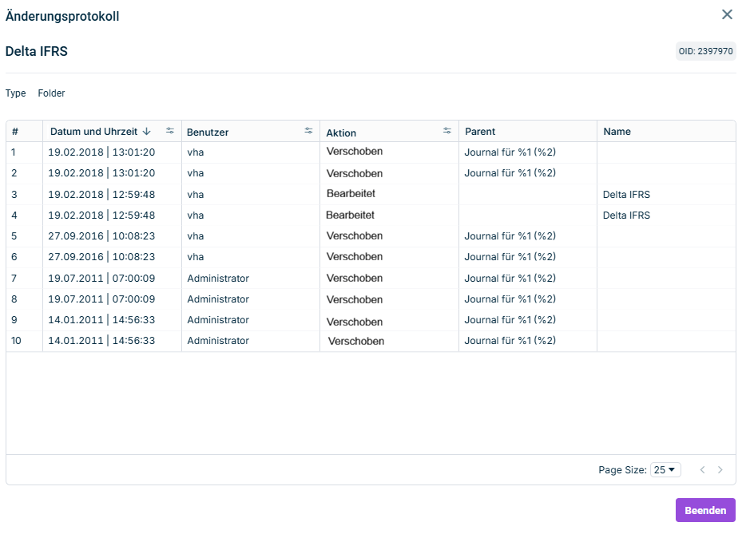Click Verschoben in row 10
The width and height of the screenshot is (750, 534).
356,342
